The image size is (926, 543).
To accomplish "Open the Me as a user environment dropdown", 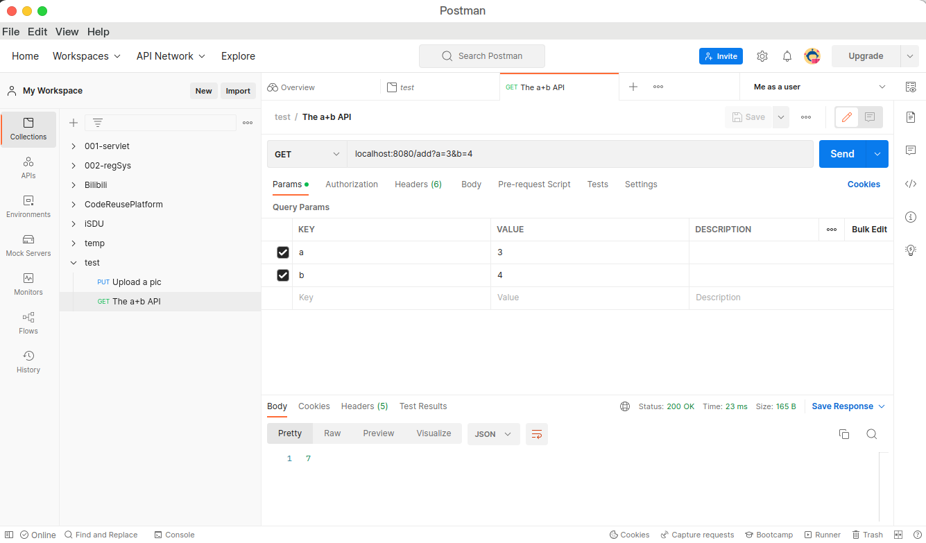I will [820, 87].
